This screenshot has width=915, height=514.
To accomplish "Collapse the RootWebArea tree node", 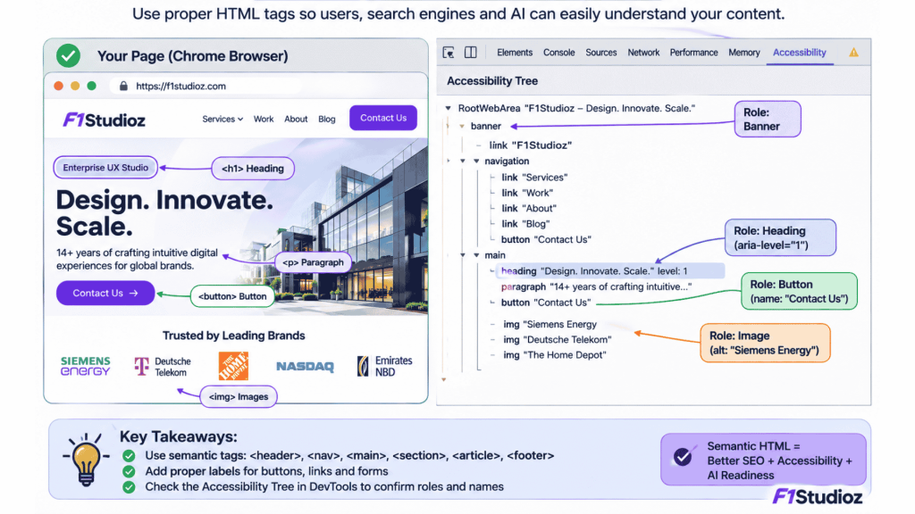I will click(449, 108).
